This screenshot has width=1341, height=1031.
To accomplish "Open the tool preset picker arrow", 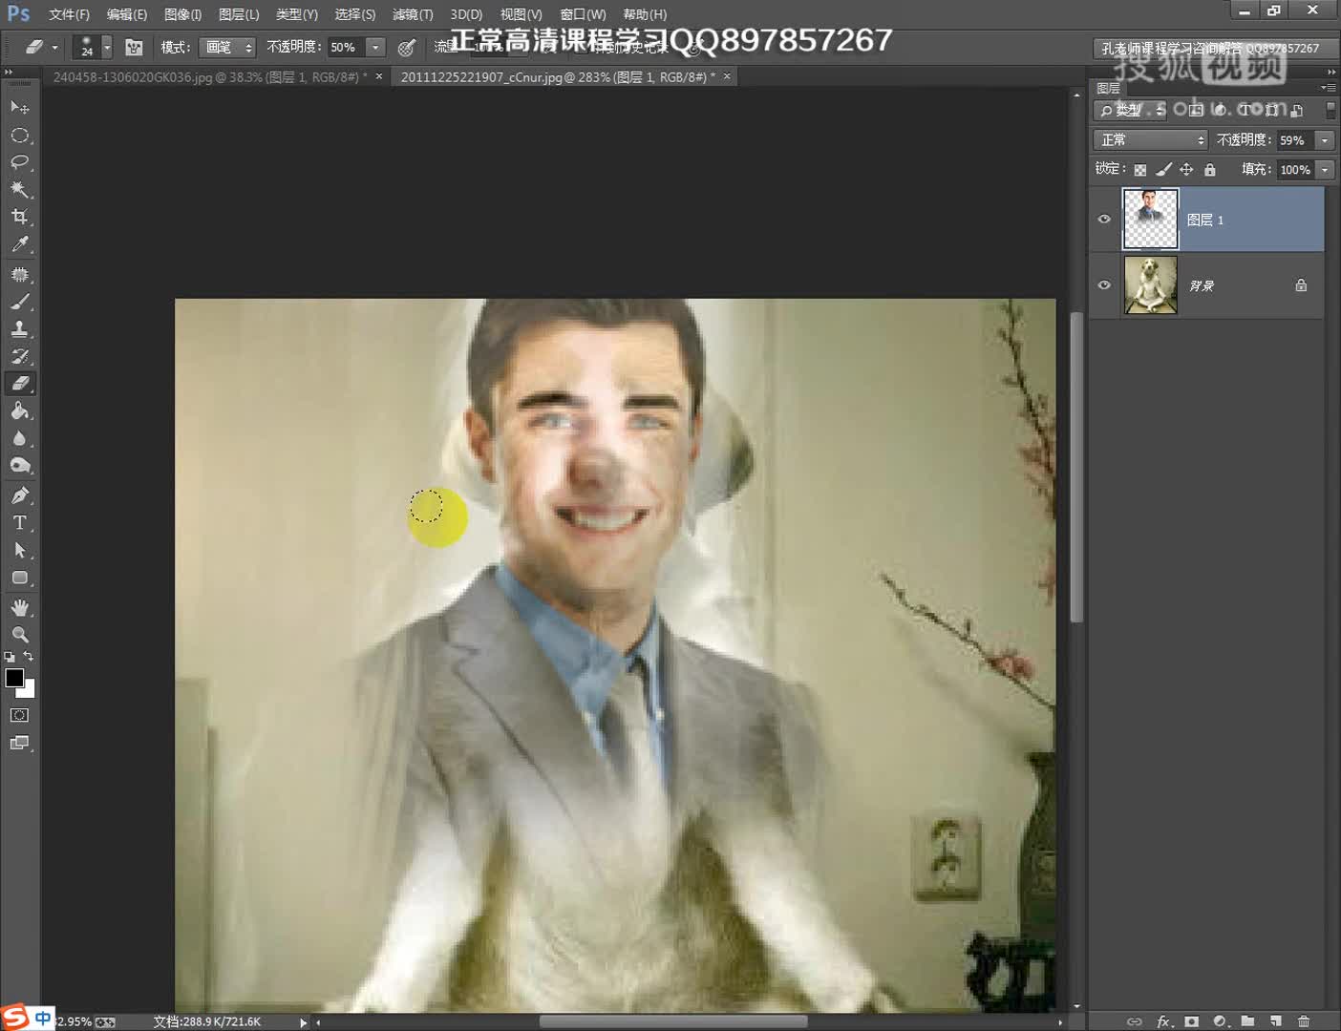I will point(55,47).
